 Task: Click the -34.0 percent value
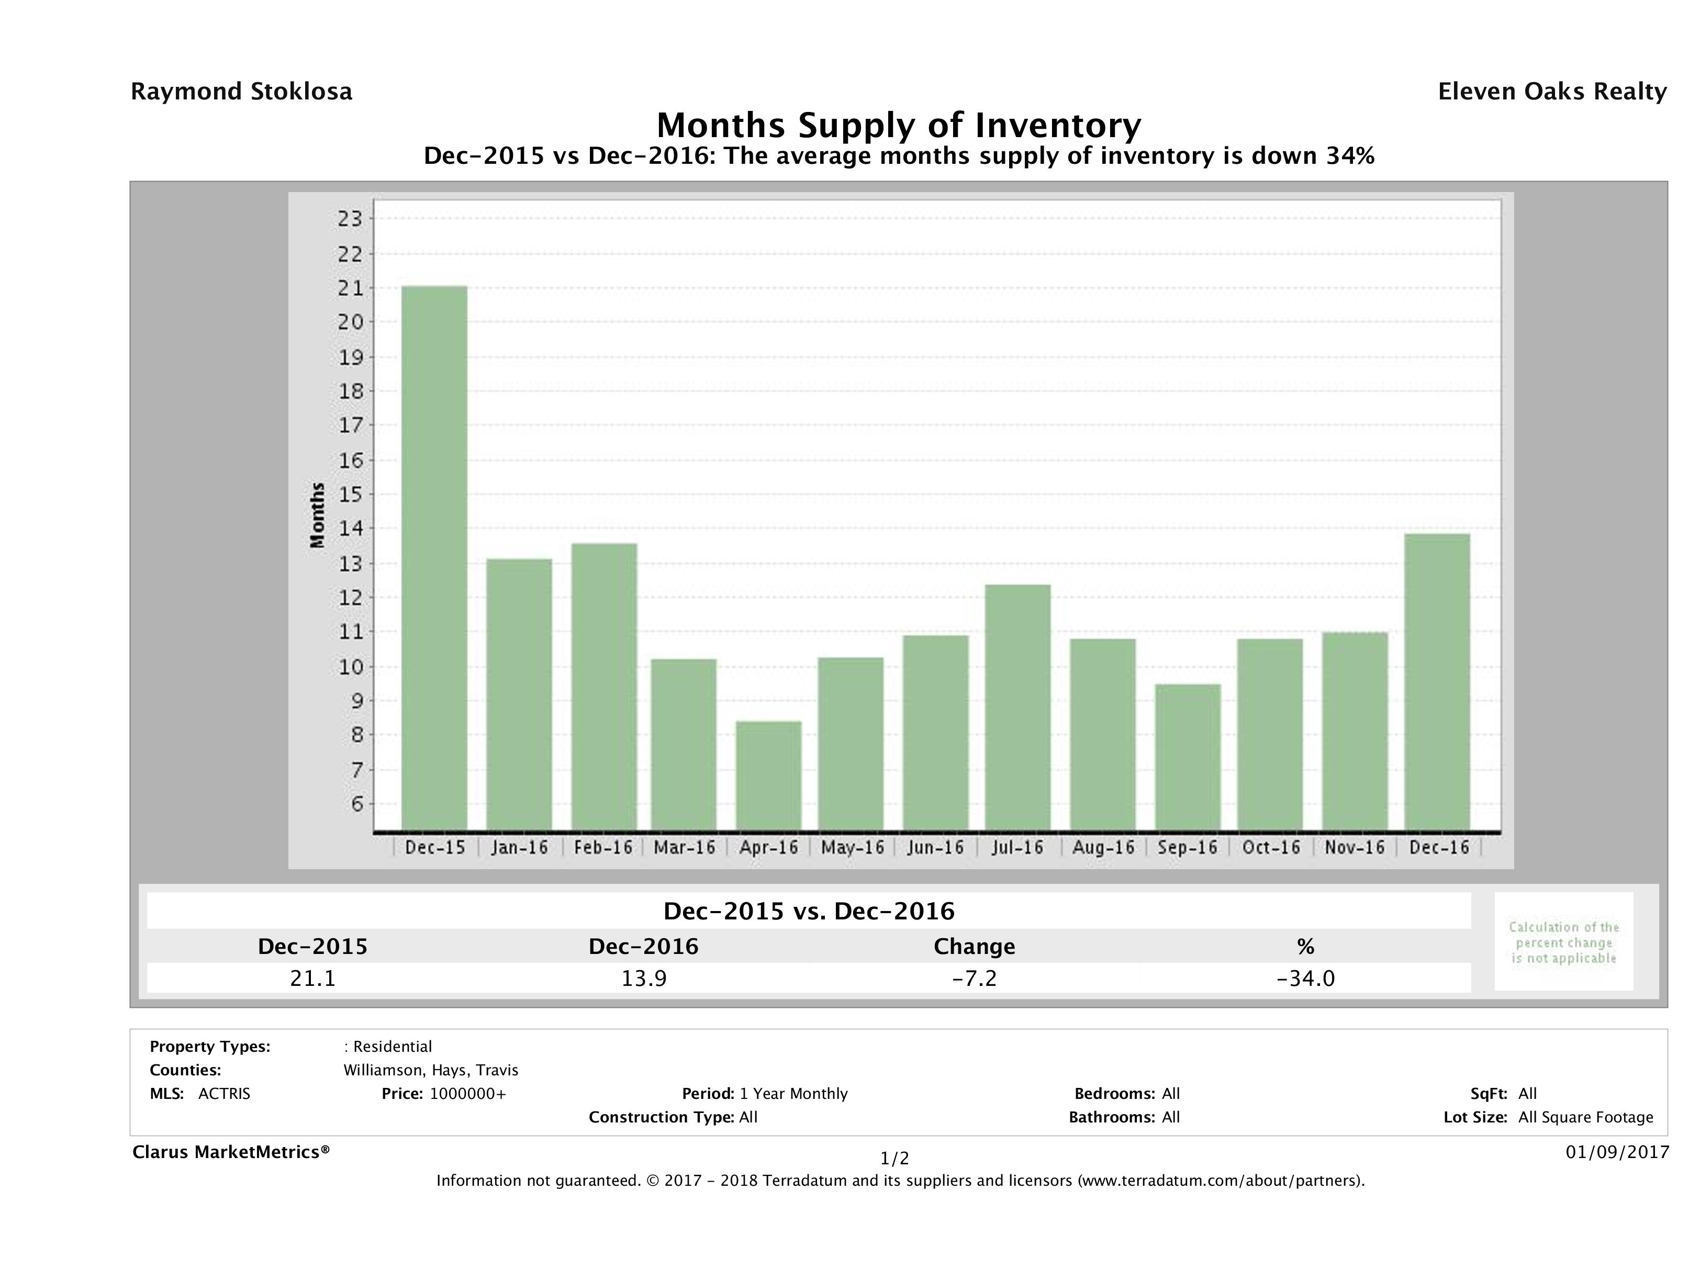[1305, 979]
